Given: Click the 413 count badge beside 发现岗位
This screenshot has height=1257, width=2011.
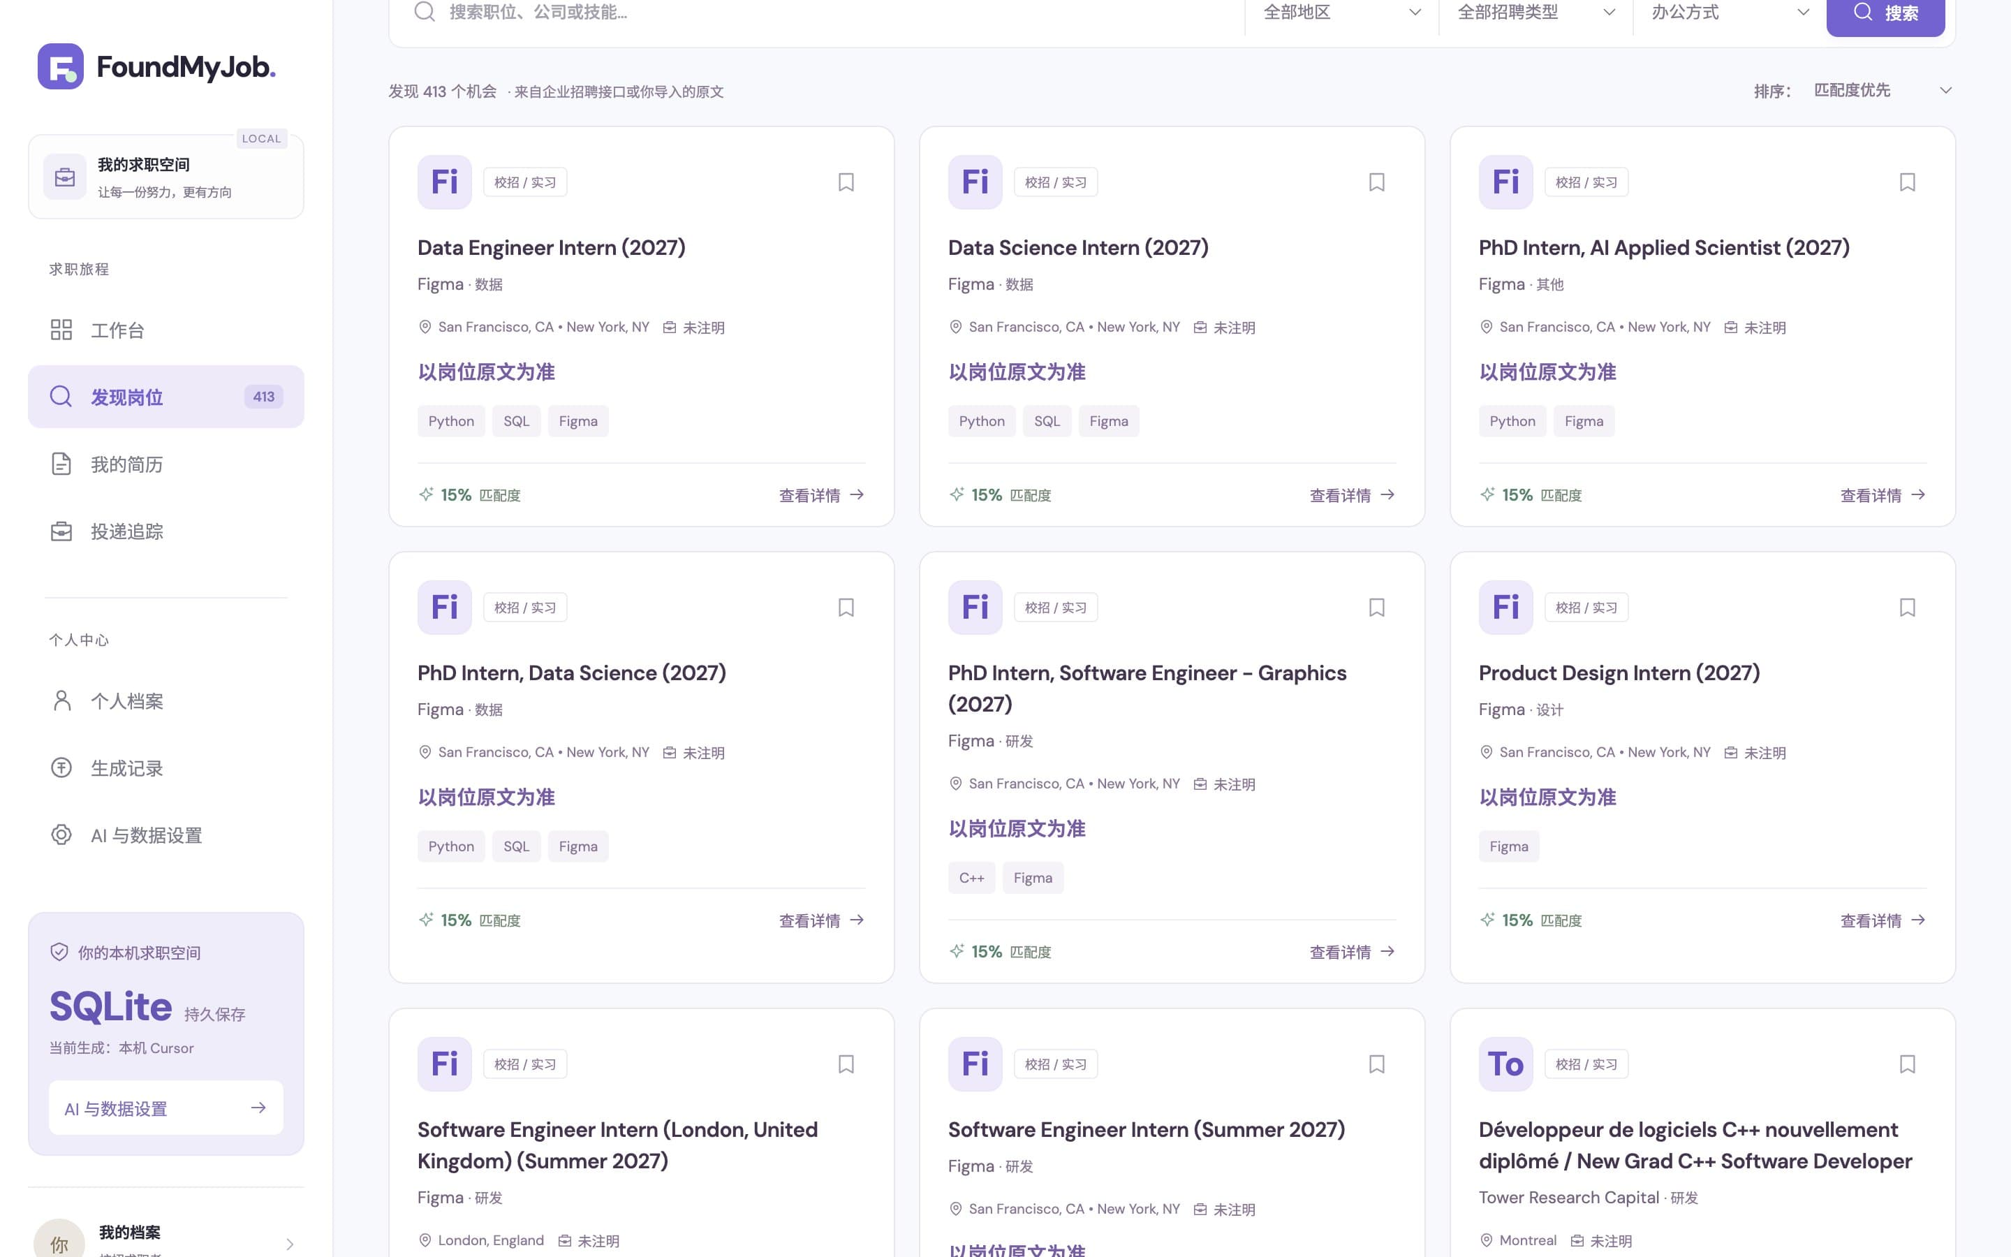Looking at the screenshot, I should (263, 397).
